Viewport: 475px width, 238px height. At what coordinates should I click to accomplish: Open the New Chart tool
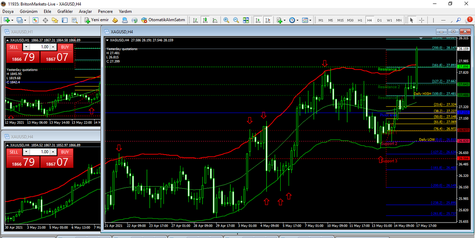(7, 20)
